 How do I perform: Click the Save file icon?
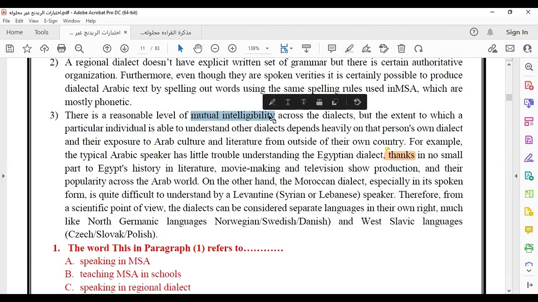click(10, 49)
